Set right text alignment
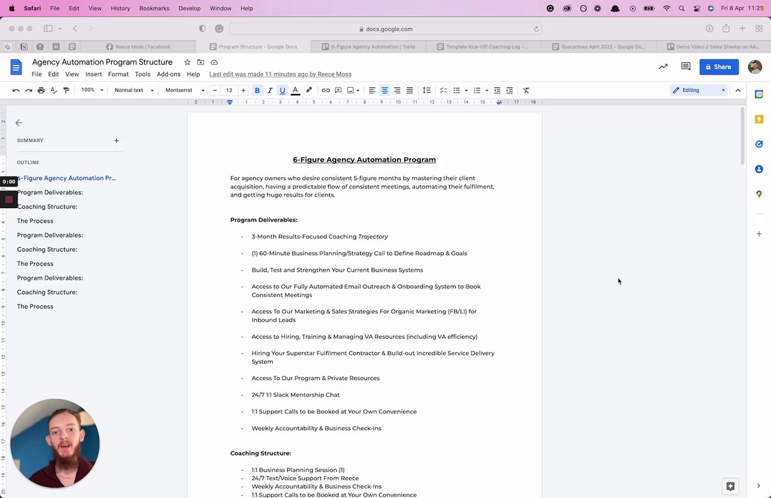The height and width of the screenshot is (498, 771). [x=397, y=90]
